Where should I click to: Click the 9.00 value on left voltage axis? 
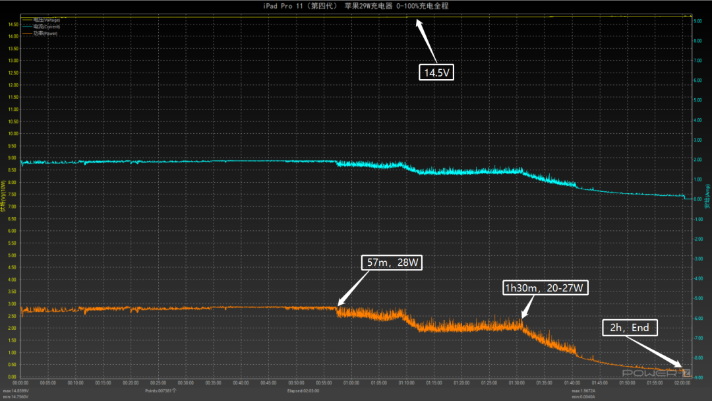[x=13, y=158]
